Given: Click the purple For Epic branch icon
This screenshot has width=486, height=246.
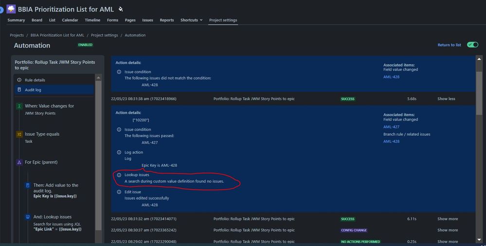Looking at the screenshot, I should click(19, 162).
